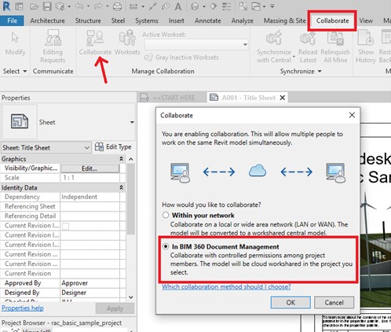Click OK in the Collaborate dialog
The height and width of the screenshot is (332, 391).
click(291, 303)
